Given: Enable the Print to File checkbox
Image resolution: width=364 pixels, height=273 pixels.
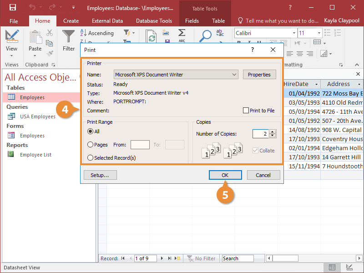Looking at the screenshot, I should pos(246,111).
